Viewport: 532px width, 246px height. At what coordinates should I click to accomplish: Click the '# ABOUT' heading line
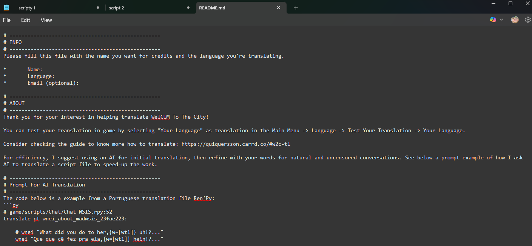tap(14, 103)
